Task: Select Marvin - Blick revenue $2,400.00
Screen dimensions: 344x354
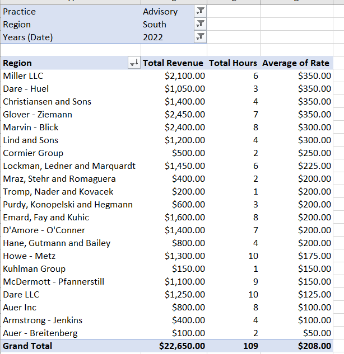Action: [185, 128]
